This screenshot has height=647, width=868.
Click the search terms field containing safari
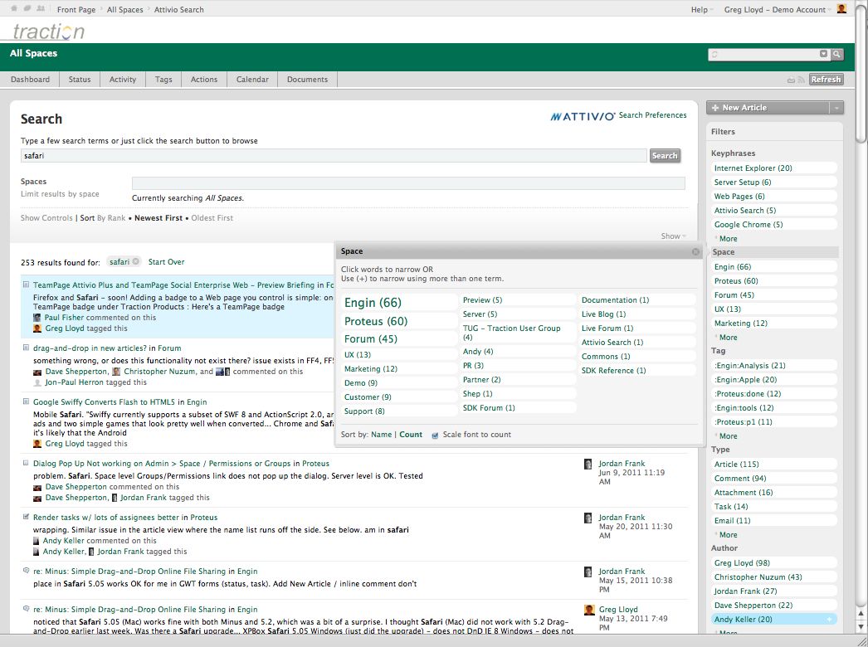[334, 156]
